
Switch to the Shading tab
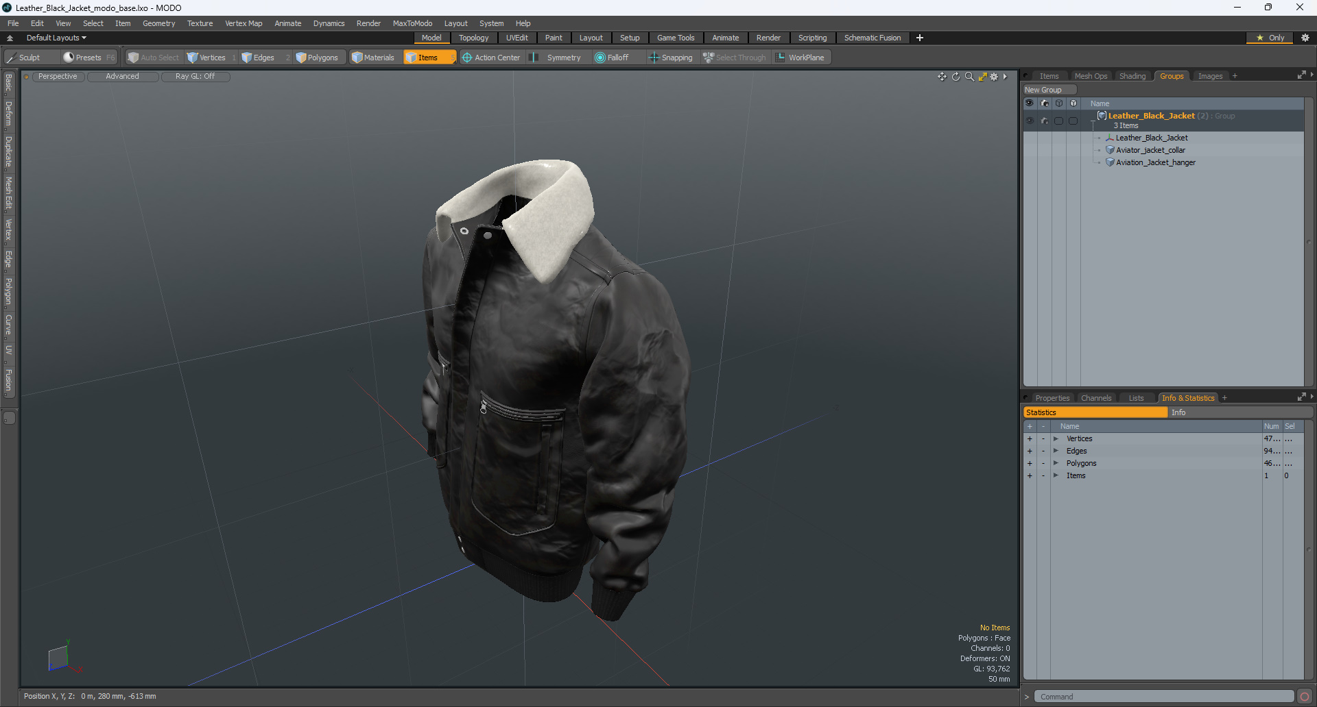pos(1132,76)
